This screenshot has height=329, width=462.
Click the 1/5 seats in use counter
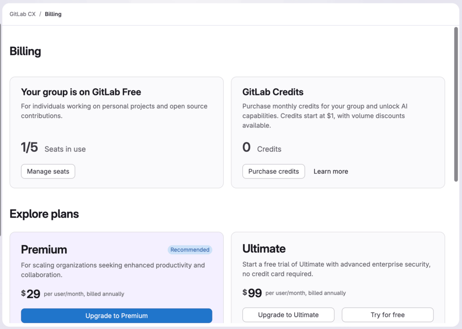point(30,148)
